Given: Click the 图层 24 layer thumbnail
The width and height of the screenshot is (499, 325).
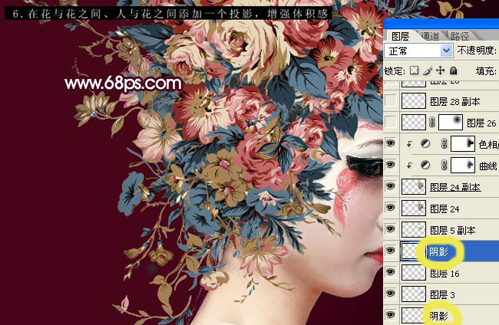Looking at the screenshot, I should pos(413,208).
